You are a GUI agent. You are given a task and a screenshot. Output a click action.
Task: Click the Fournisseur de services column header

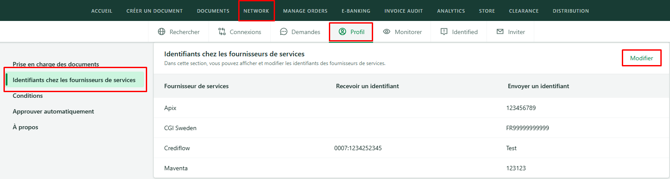click(196, 86)
